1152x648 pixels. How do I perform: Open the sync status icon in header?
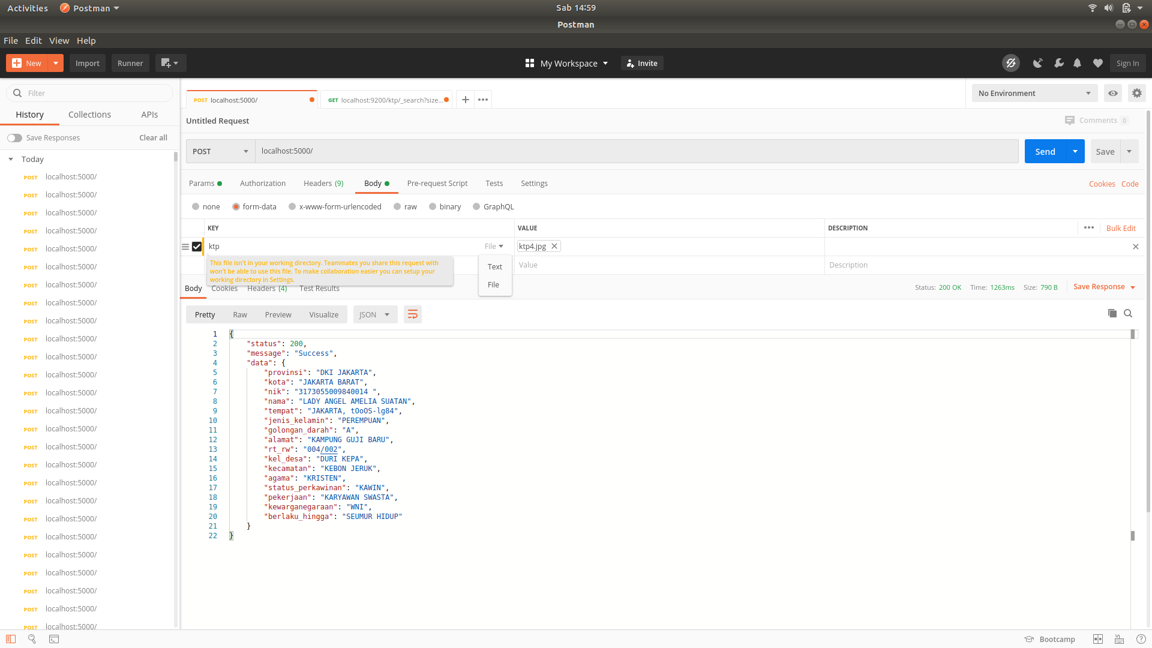tap(1011, 63)
